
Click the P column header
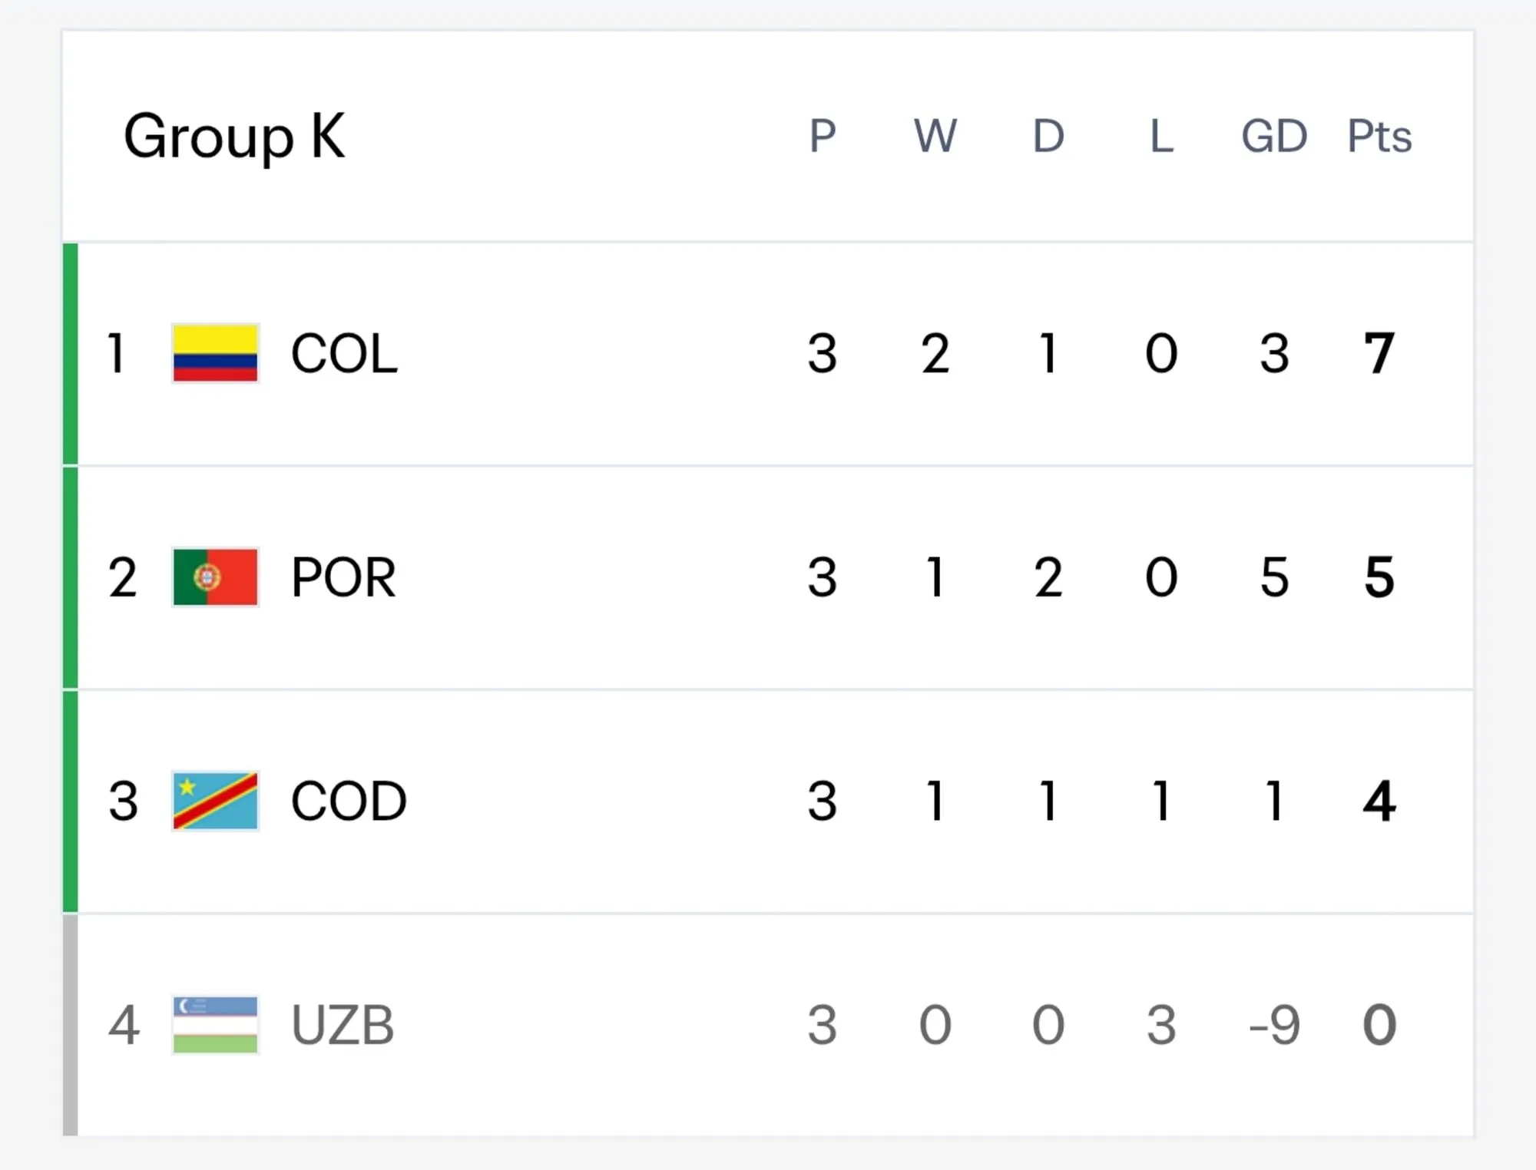(x=823, y=137)
